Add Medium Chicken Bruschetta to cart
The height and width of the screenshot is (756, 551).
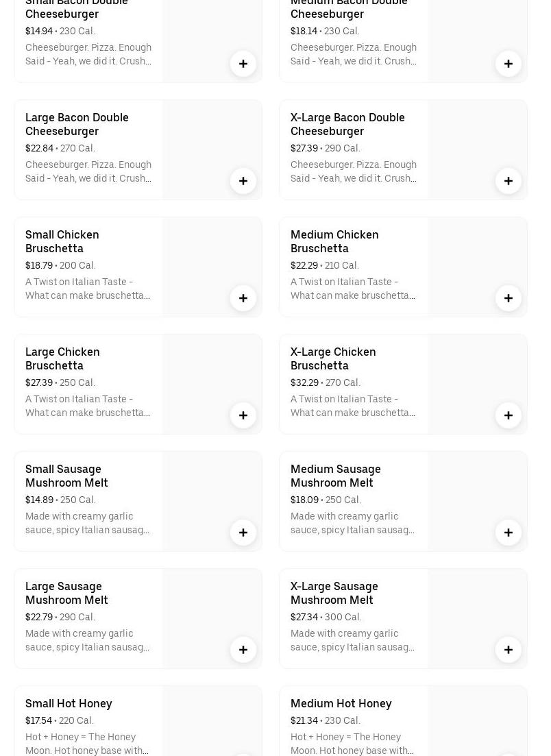pyautogui.click(x=509, y=298)
